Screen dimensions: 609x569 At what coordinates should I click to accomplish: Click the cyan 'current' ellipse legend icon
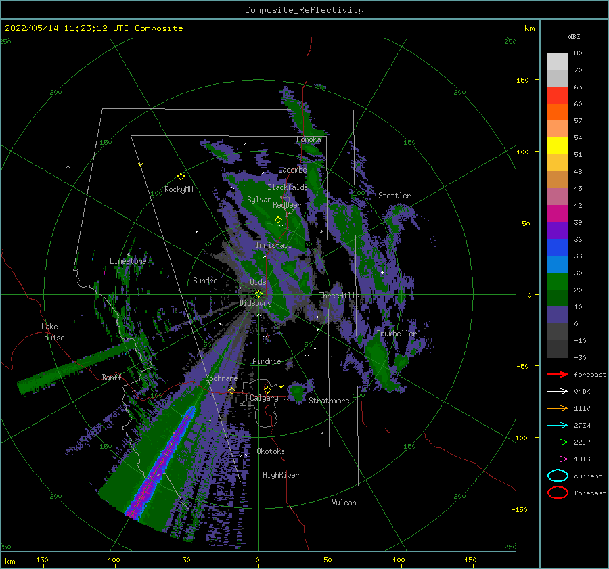[x=558, y=476]
